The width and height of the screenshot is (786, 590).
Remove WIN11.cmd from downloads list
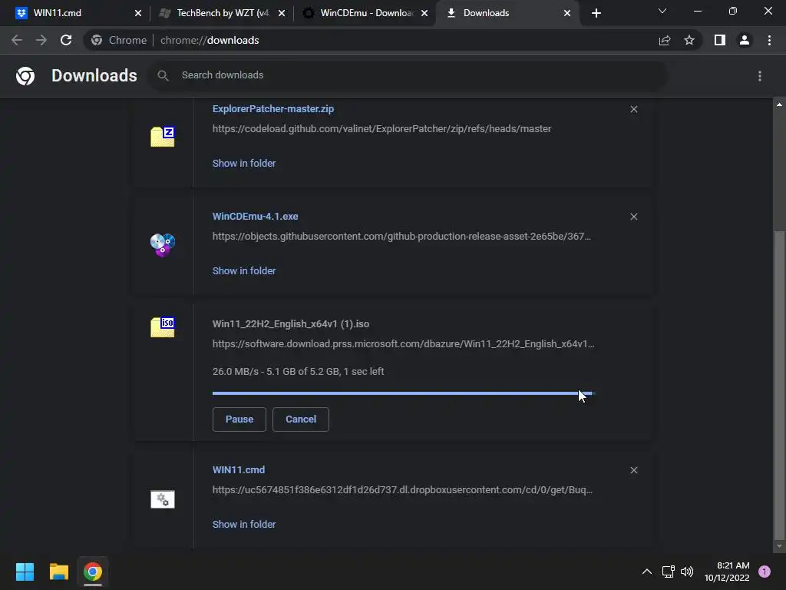click(x=633, y=470)
